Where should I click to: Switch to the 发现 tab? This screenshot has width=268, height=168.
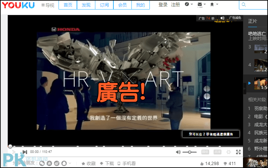click(x=86, y=5)
